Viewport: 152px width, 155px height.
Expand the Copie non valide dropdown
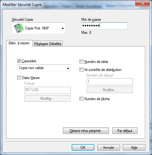click(x=44, y=68)
